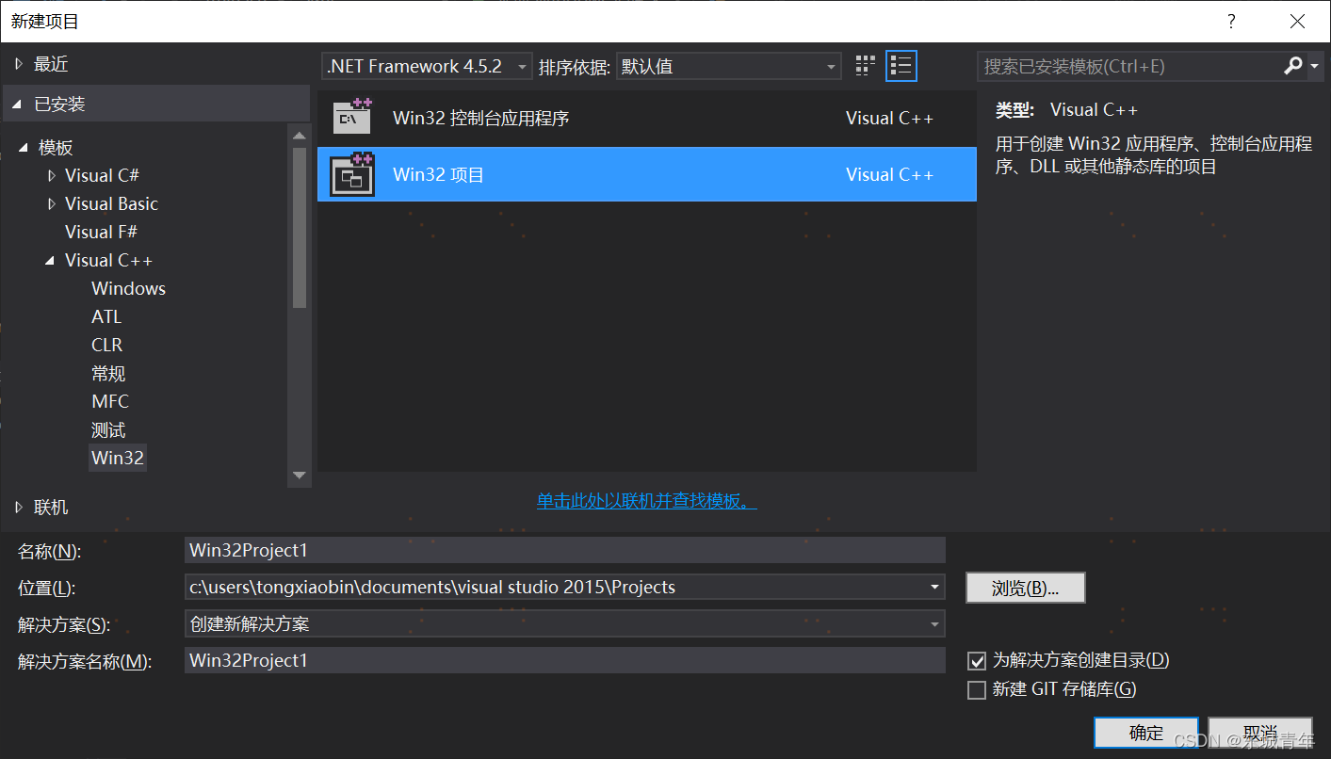Open the 位置 path dropdown

tap(934, 587)
